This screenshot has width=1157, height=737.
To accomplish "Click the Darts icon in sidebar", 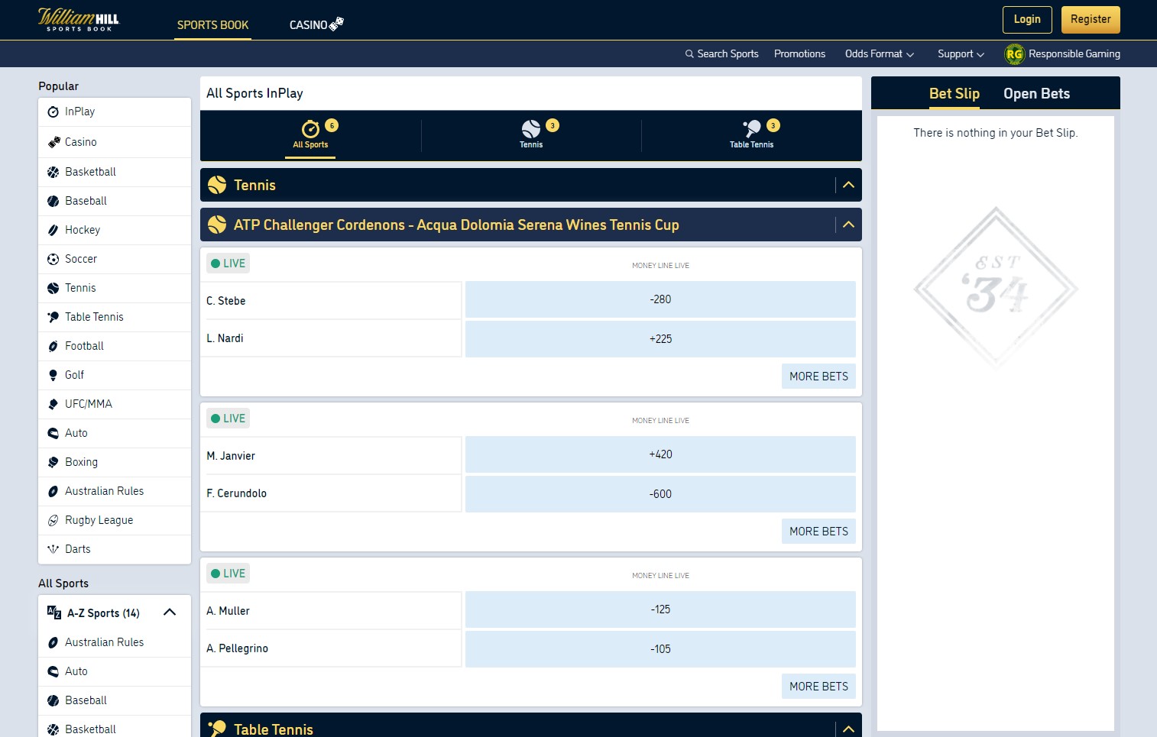I will click(x=53, y=550).
